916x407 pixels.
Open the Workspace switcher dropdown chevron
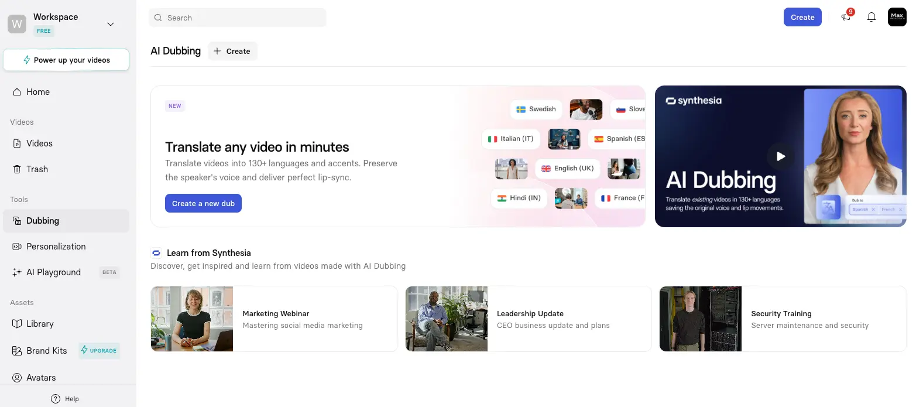tap(111, 24)
